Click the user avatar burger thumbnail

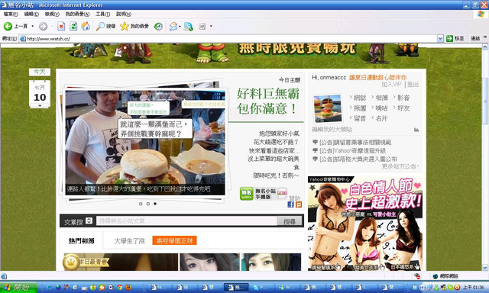pyautogui.click(x=328, y=108)
